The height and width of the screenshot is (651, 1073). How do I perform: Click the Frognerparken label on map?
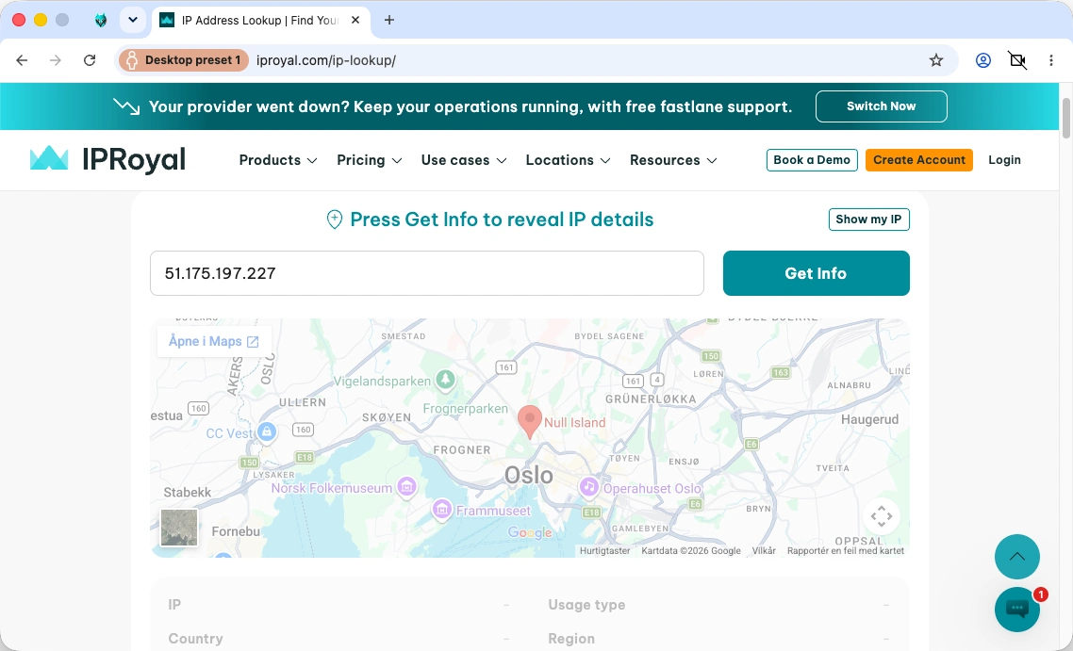click(466, 409)
